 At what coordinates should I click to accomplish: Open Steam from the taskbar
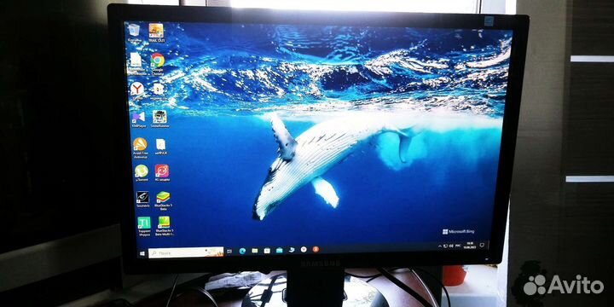[292, 250]
